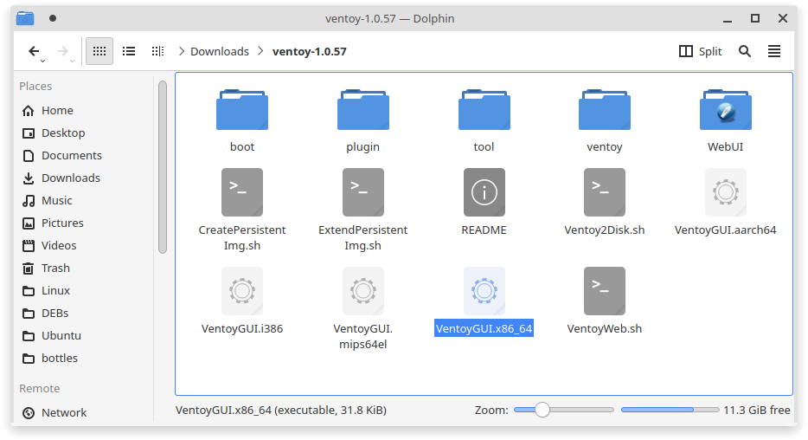
Task: Click the forward navigation arrow
Action: pyautogui.click(x=62, y=51)
